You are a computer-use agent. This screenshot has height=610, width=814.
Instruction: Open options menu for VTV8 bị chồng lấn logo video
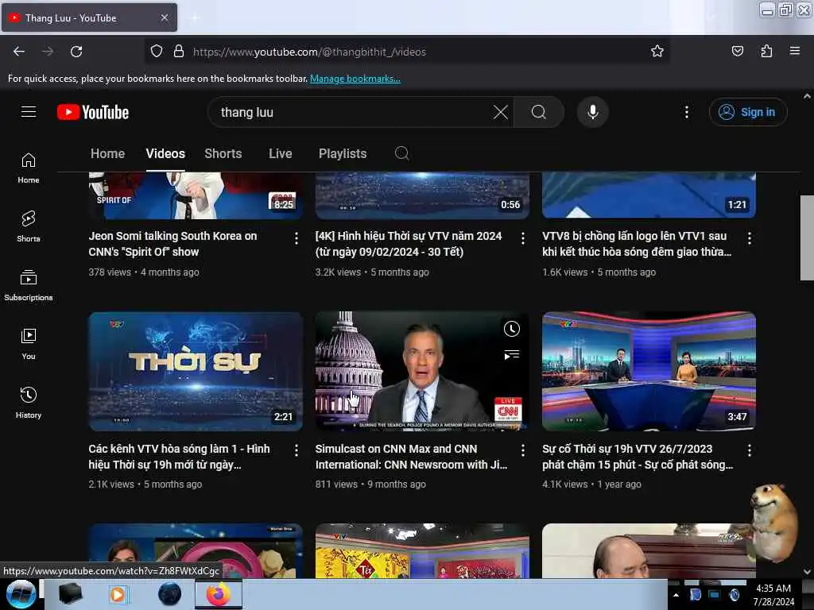click(749, 238)
